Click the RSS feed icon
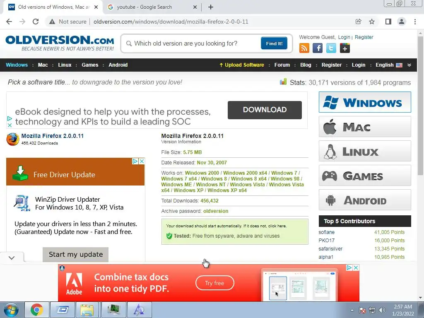This screenshot has height=318, width=424. (x=304, y=48)
